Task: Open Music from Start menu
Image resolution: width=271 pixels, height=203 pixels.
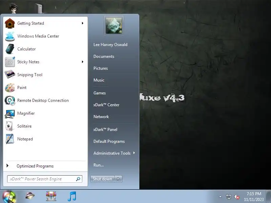Action: tap(99, 80)
